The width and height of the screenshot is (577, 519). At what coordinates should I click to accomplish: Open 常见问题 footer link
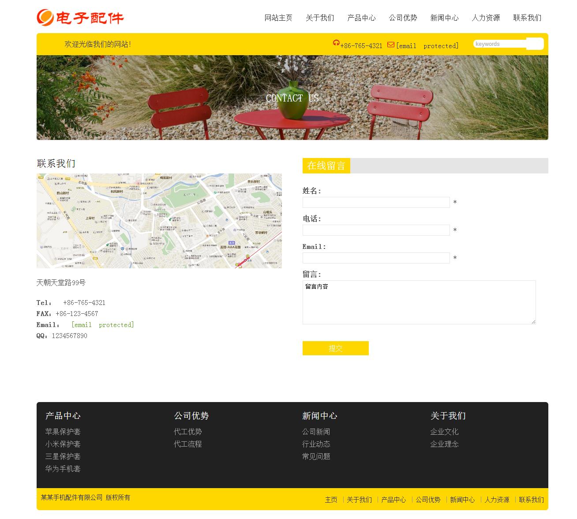click(x=316, y=456)
